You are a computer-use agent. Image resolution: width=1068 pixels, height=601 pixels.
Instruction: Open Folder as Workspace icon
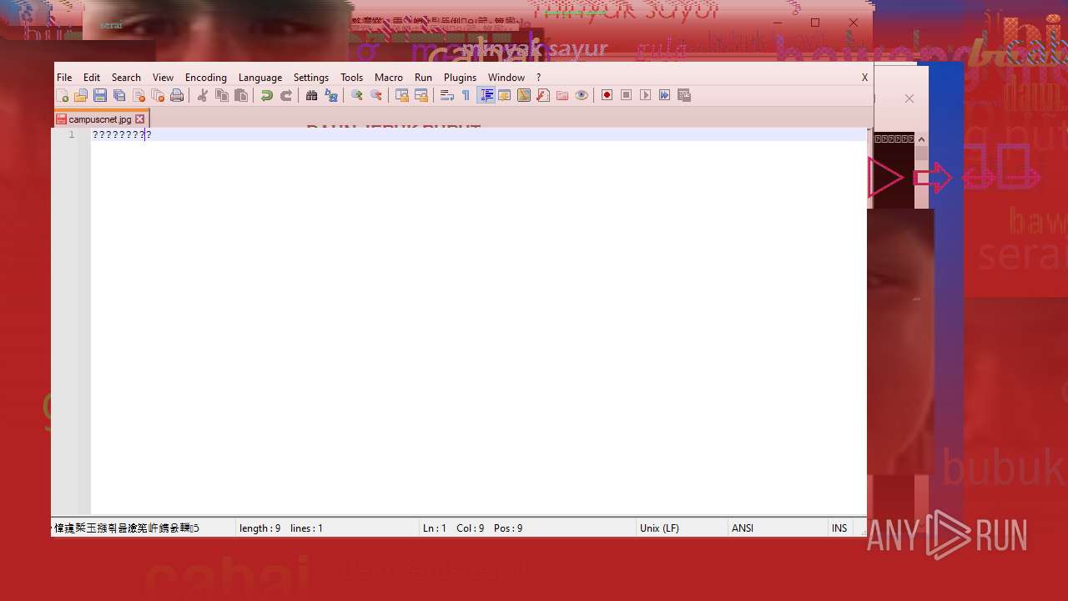tap(562, 95)
